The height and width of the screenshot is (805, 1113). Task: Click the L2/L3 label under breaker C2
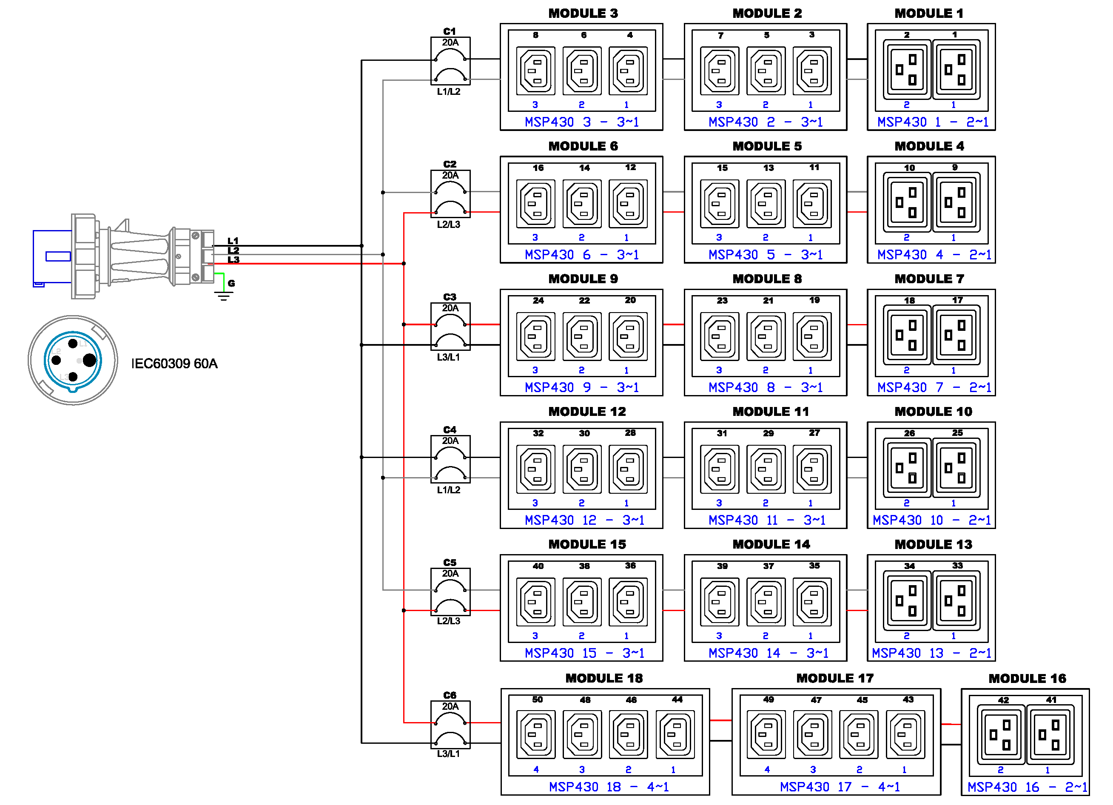(449, 225)
